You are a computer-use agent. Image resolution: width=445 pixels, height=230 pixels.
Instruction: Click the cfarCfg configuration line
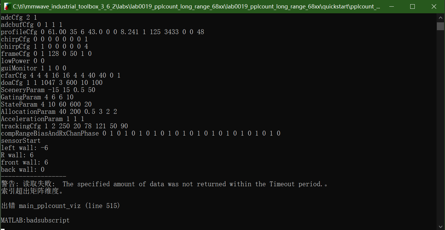pyautogui.click(x=61, y=75)
